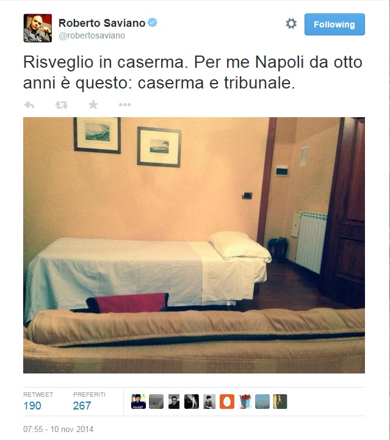The image size is (390, 440).
Task: Click the gray second avatar in the row
Action: pos(156,402)
